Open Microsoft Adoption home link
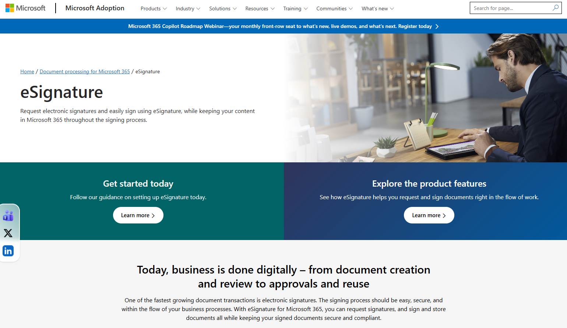The height and width of the screenshot is (328, 567). 95,8
